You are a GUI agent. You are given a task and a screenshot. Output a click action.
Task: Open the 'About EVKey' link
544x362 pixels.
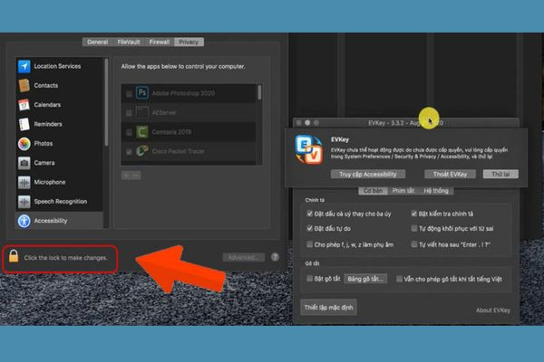point(492,310)
